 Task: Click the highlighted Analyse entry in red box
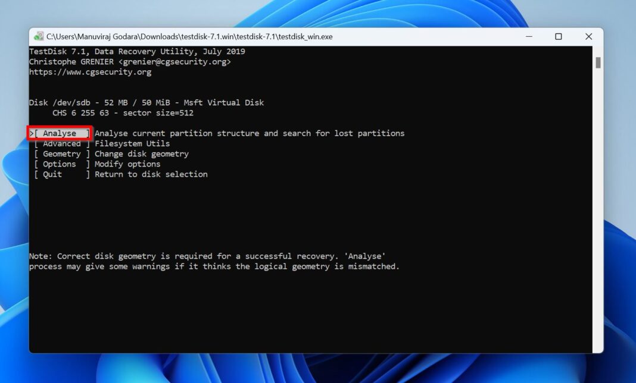tap(59, 133)
